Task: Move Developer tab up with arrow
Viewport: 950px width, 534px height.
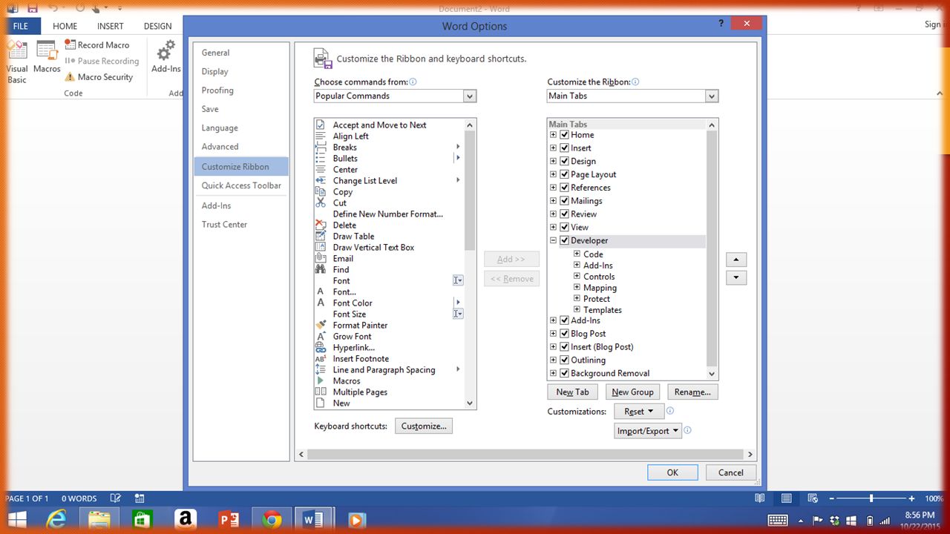Action: pyautogui.click(x=736, y=260)
